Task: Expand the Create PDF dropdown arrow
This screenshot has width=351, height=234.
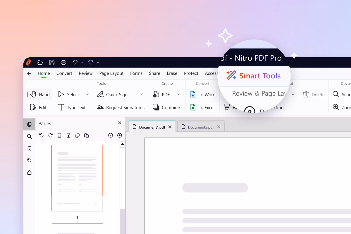Action: [178, 94]
